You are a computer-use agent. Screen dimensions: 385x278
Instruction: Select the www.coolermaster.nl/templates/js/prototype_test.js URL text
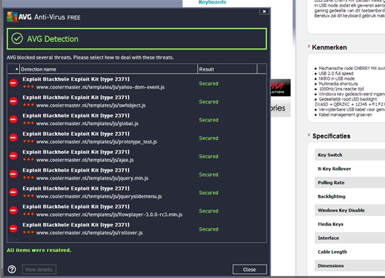97,142
